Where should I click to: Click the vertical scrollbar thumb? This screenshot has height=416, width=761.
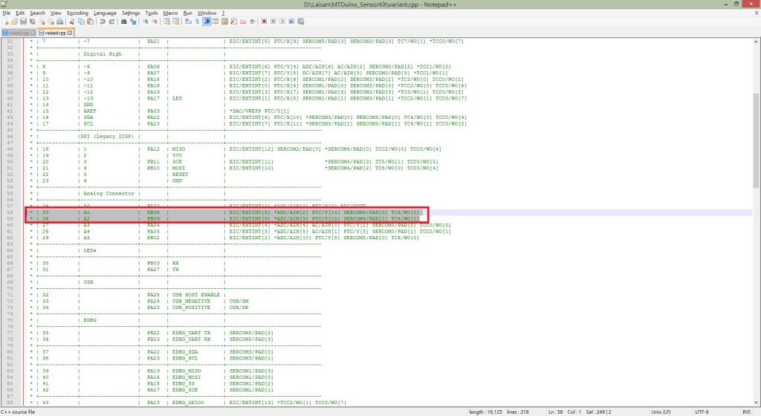[x=756, y=140]
